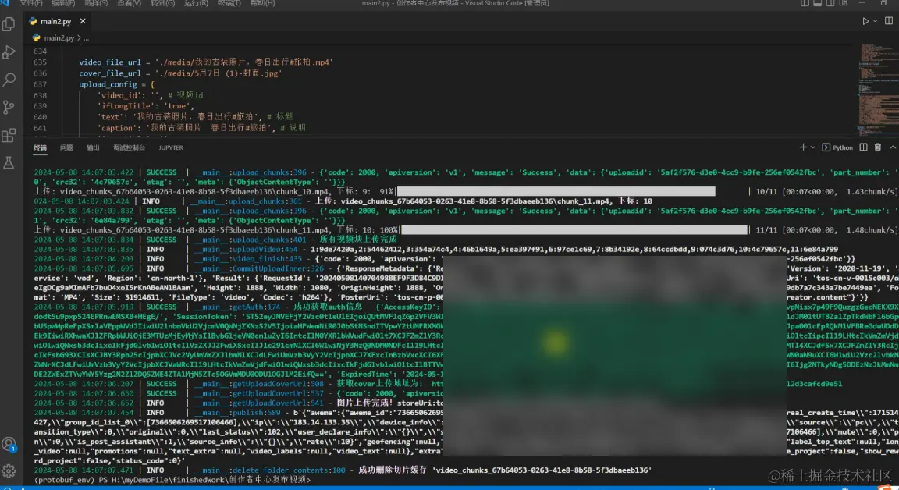Image resolution: width=899 pixels, height=490 pixels.
Task: Click line number 637 in gutter
Action: point(40,84)
